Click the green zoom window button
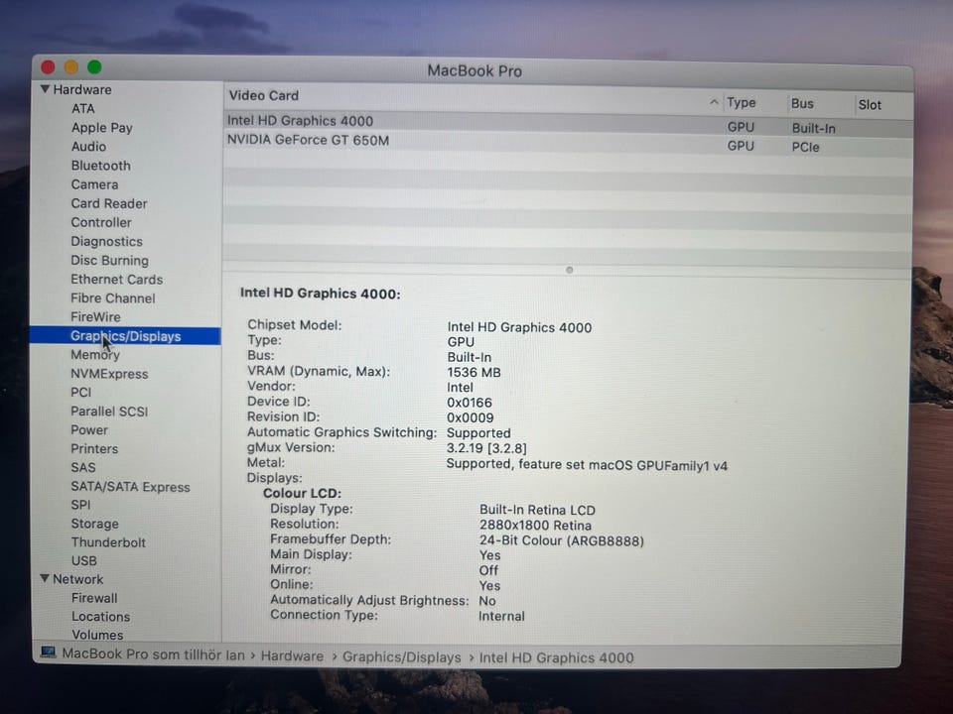Screen dimensions: 953x714 click(94, 66)
